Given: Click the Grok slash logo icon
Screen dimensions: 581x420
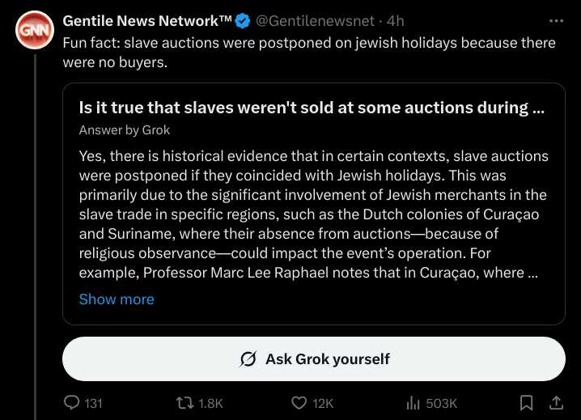Looking at the screenshot, I should (x=248, y=358).
